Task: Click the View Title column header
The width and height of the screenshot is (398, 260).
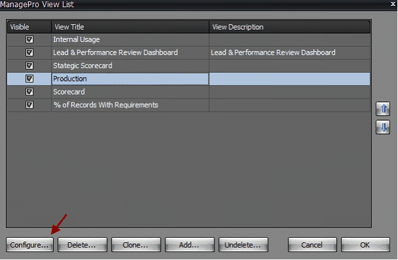Action: tap(130, 27)
